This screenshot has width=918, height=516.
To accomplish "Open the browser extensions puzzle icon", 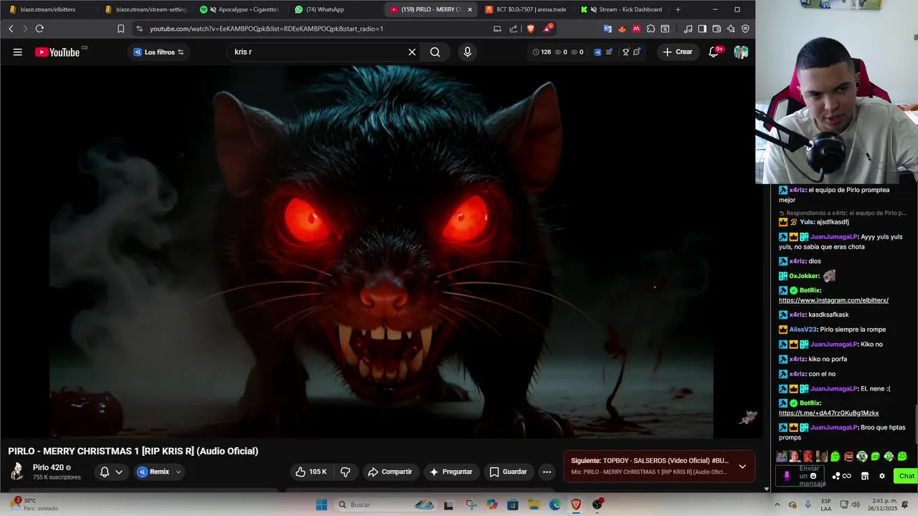I will coord(650,29).
